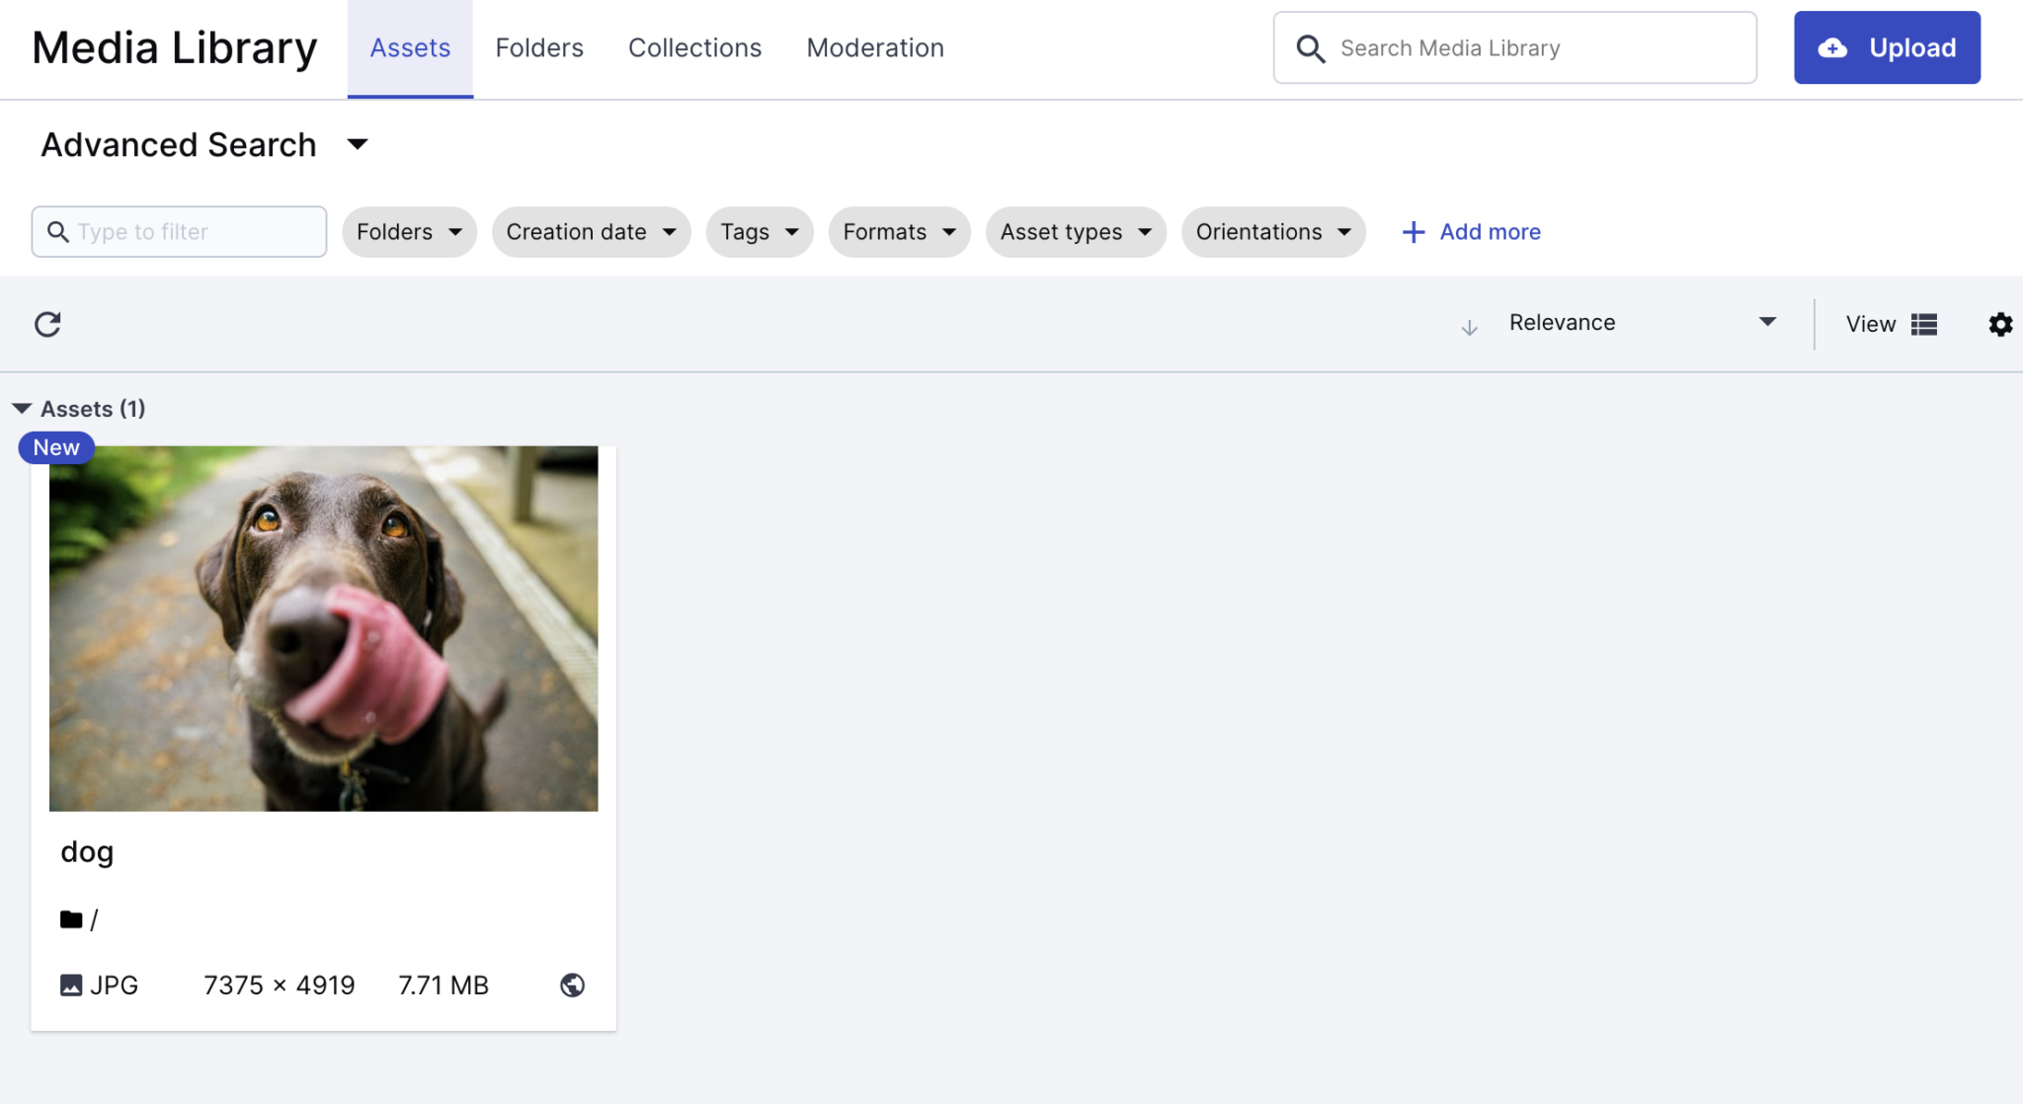Viewport: 2023px width, 1104px height.
Task: Open the settings gear icon
Action: (x=2000, y=324)
